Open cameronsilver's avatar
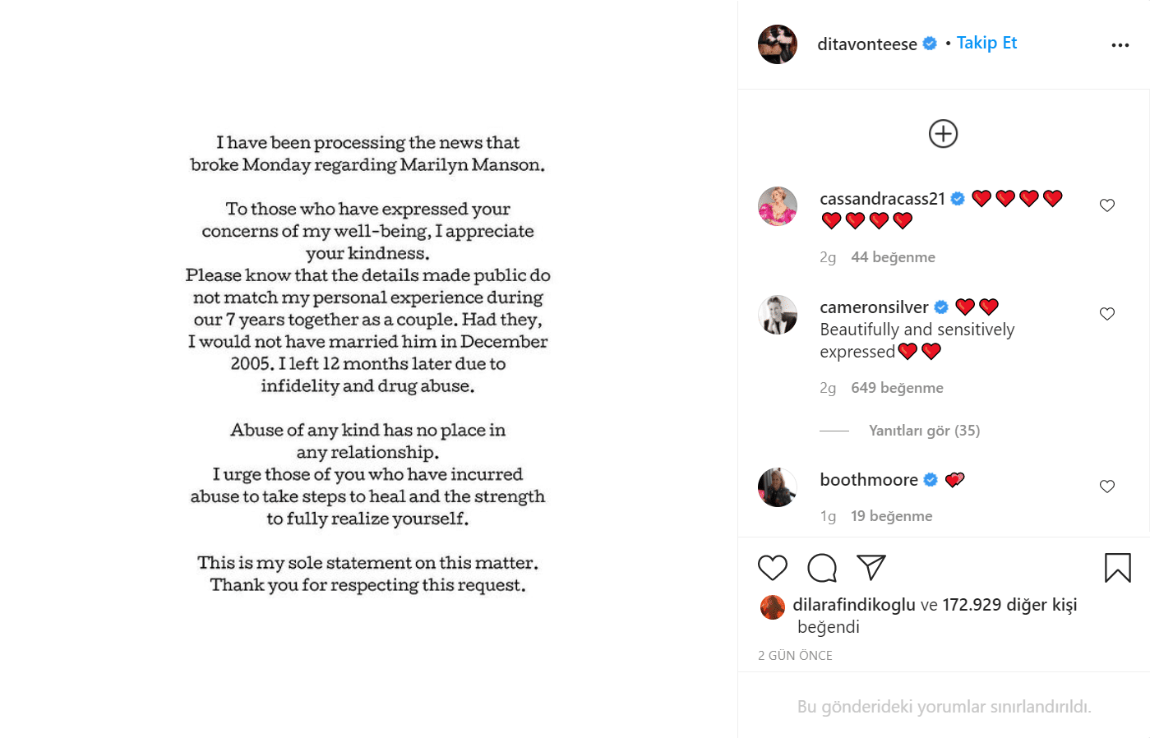Screen dimensions: 1150x738 click(778, 315)
